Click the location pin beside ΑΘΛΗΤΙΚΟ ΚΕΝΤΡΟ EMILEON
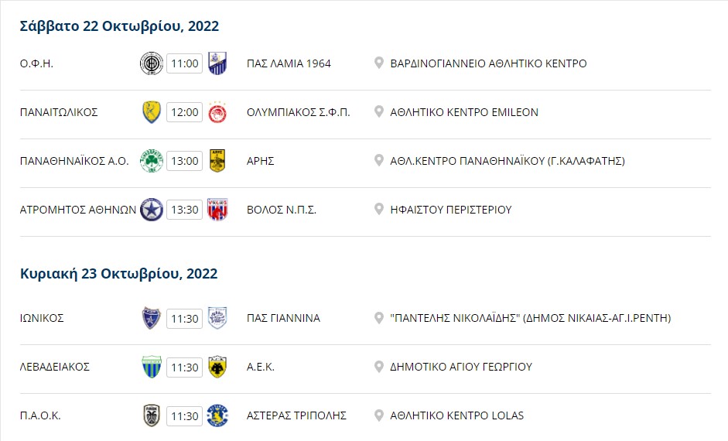This screenshot has width=728, height=441. coord(379,112)
